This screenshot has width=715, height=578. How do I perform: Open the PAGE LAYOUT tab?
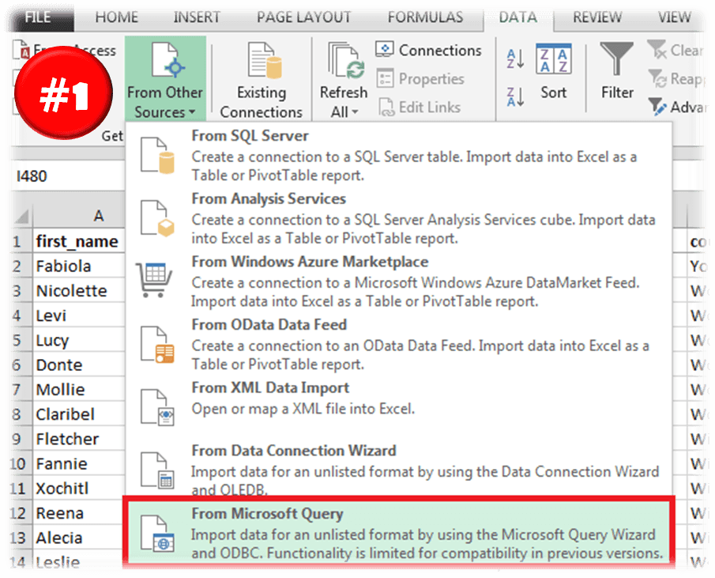click(x=303, y=17)
